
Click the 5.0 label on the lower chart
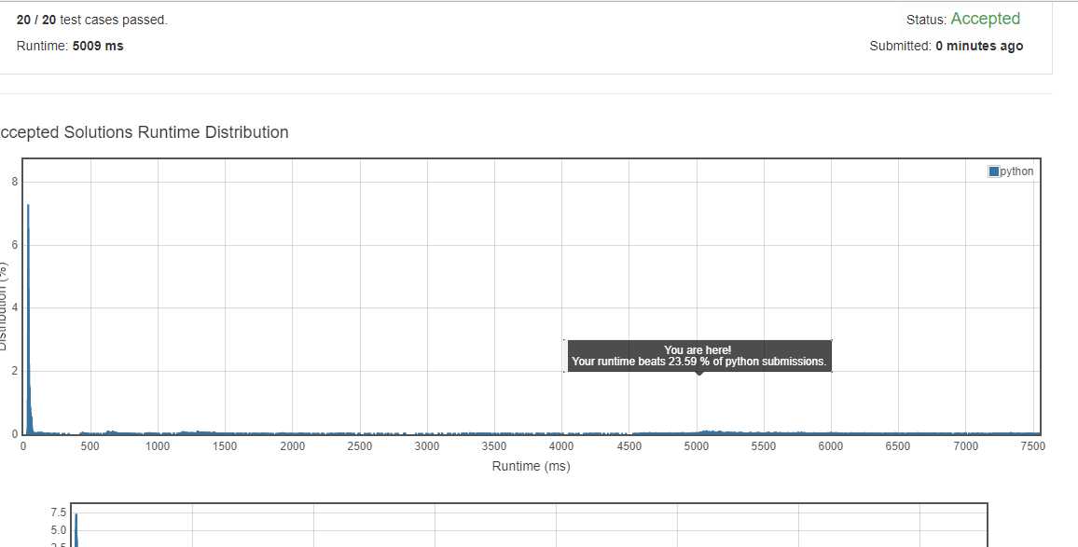[x=59, y=530]
